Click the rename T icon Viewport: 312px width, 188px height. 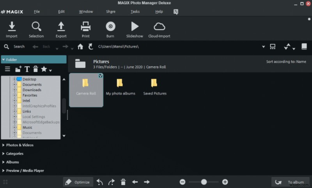tap(27, 69)
